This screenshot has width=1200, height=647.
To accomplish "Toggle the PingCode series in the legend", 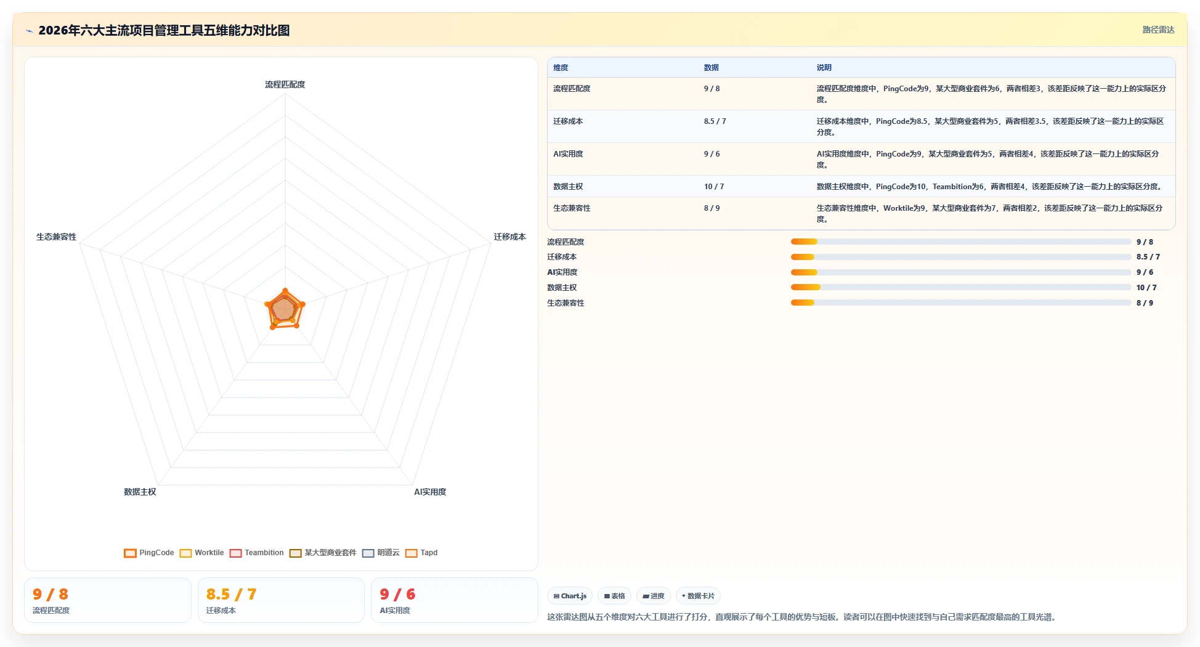I will click(149, 553).
